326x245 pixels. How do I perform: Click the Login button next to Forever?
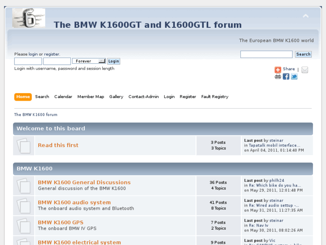(113, 61)
